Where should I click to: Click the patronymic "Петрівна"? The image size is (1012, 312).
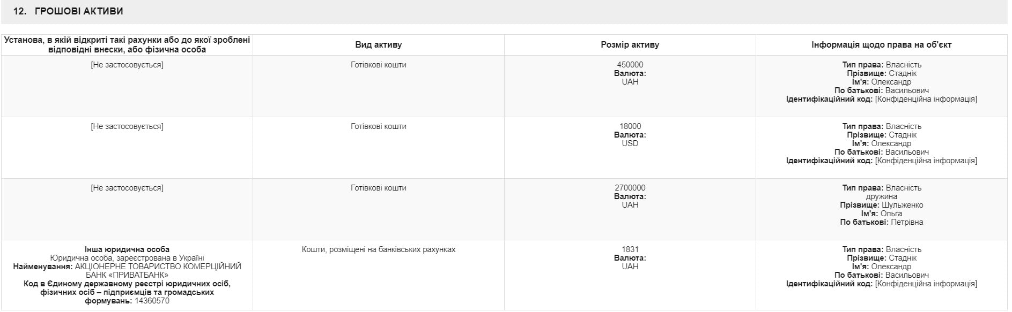click(907, 222)
